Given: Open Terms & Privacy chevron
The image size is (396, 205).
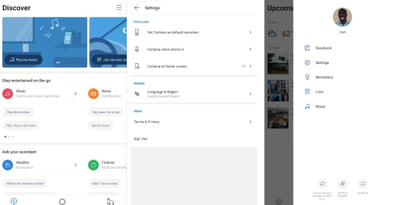Looking at the screenshot, I should point(250,122).
